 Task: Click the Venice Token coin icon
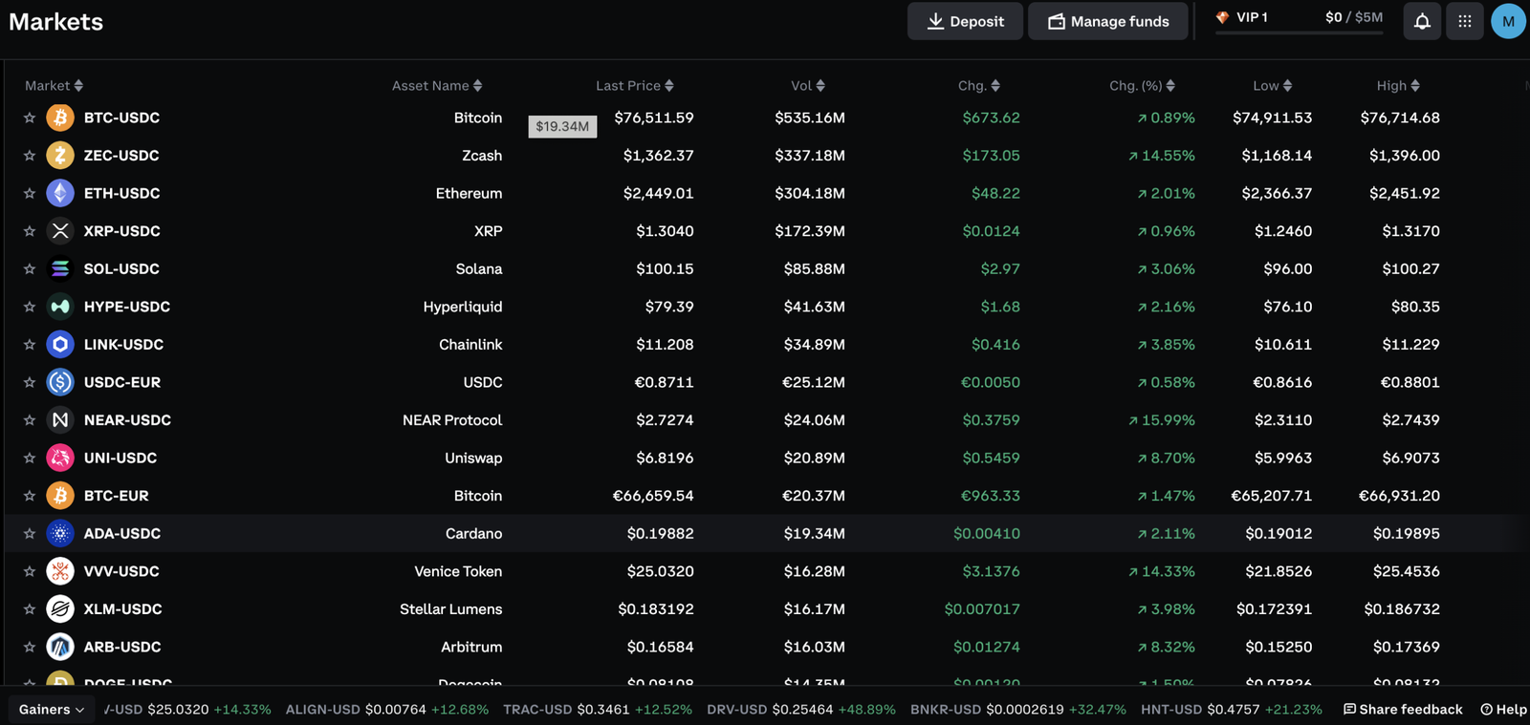pyautogui.click(x=60, y=571)
